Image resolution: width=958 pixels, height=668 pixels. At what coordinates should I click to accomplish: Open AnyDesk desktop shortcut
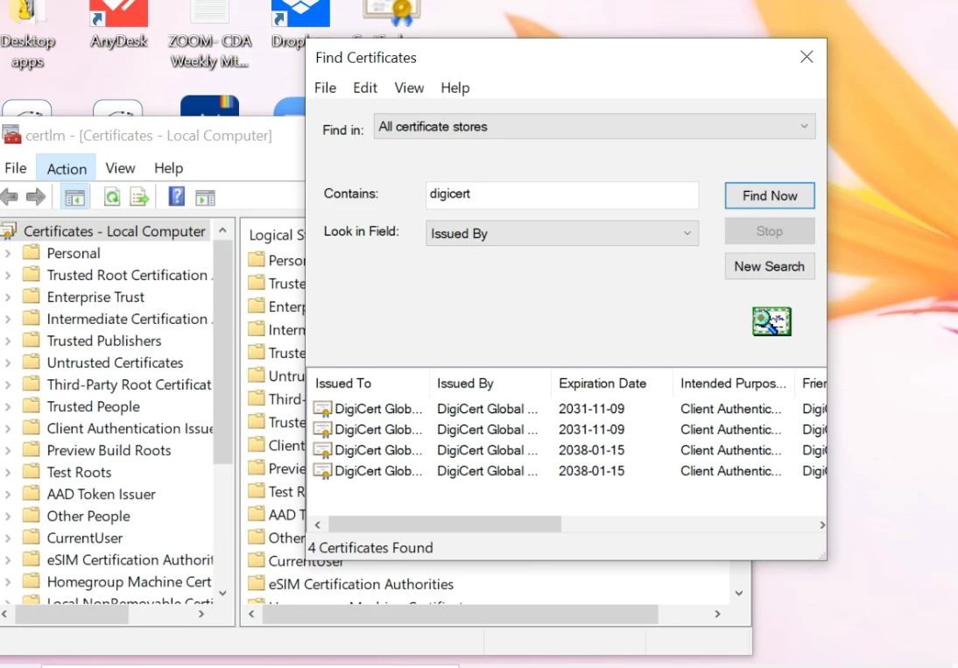point(118,25)
